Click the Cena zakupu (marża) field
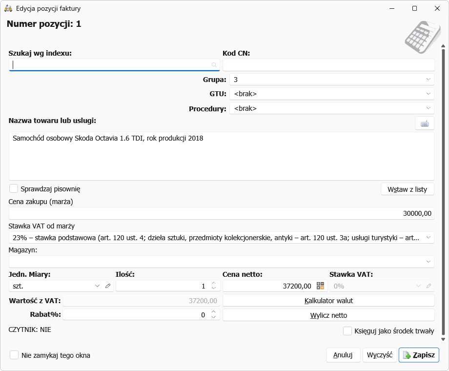The height and width of the screenshot is (371, 449). pyautogui.click(x=222, y=213)
